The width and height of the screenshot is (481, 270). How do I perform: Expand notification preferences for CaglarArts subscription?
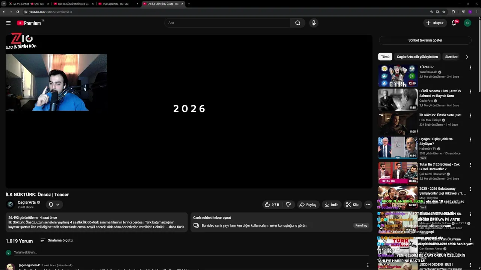coord(54,204)
